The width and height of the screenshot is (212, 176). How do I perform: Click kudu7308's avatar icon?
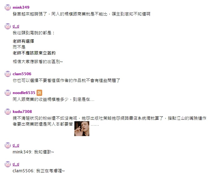8,112
